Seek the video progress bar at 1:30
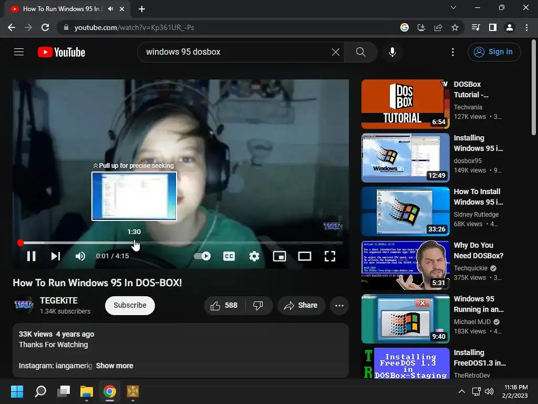This screenshot has height=404, width=538. [x=134, y=243]
